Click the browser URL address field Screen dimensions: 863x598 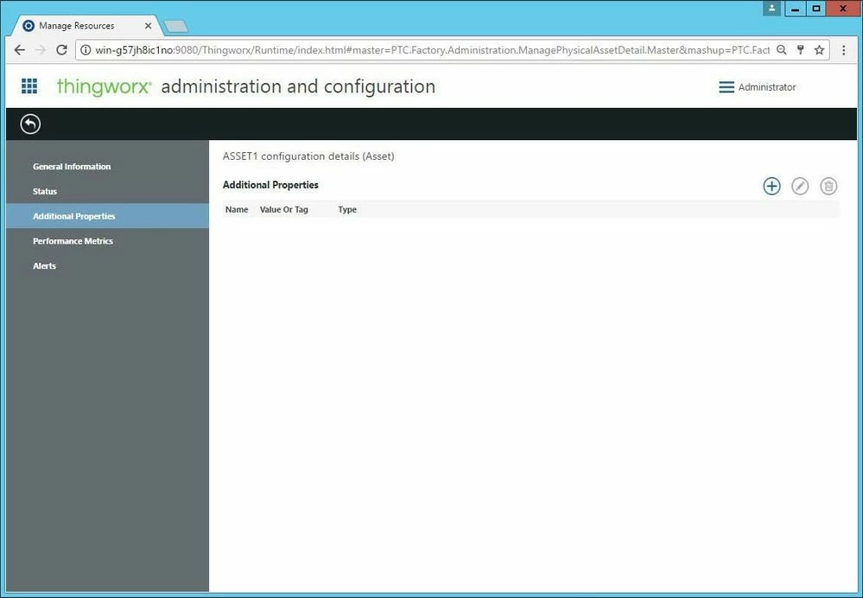[432, 50]
